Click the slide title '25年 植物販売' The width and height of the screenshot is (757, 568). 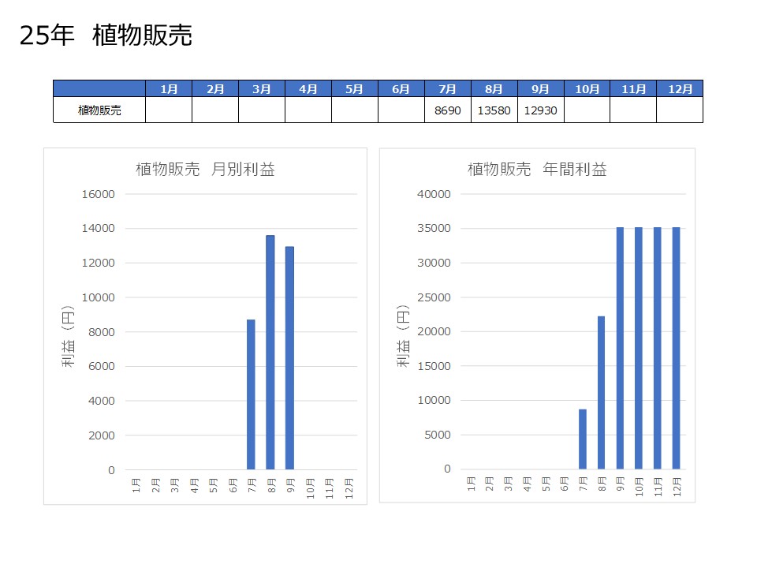click(106, 36)
